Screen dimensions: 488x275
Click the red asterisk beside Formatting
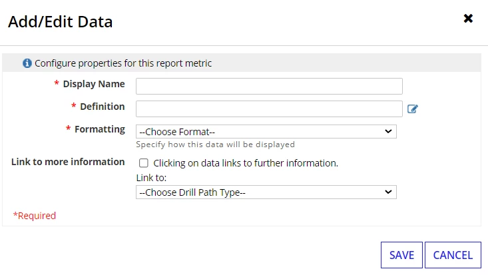(x=68, y=129)
